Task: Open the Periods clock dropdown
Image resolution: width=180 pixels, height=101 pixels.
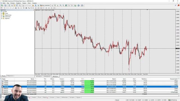Action: (79, 5)
